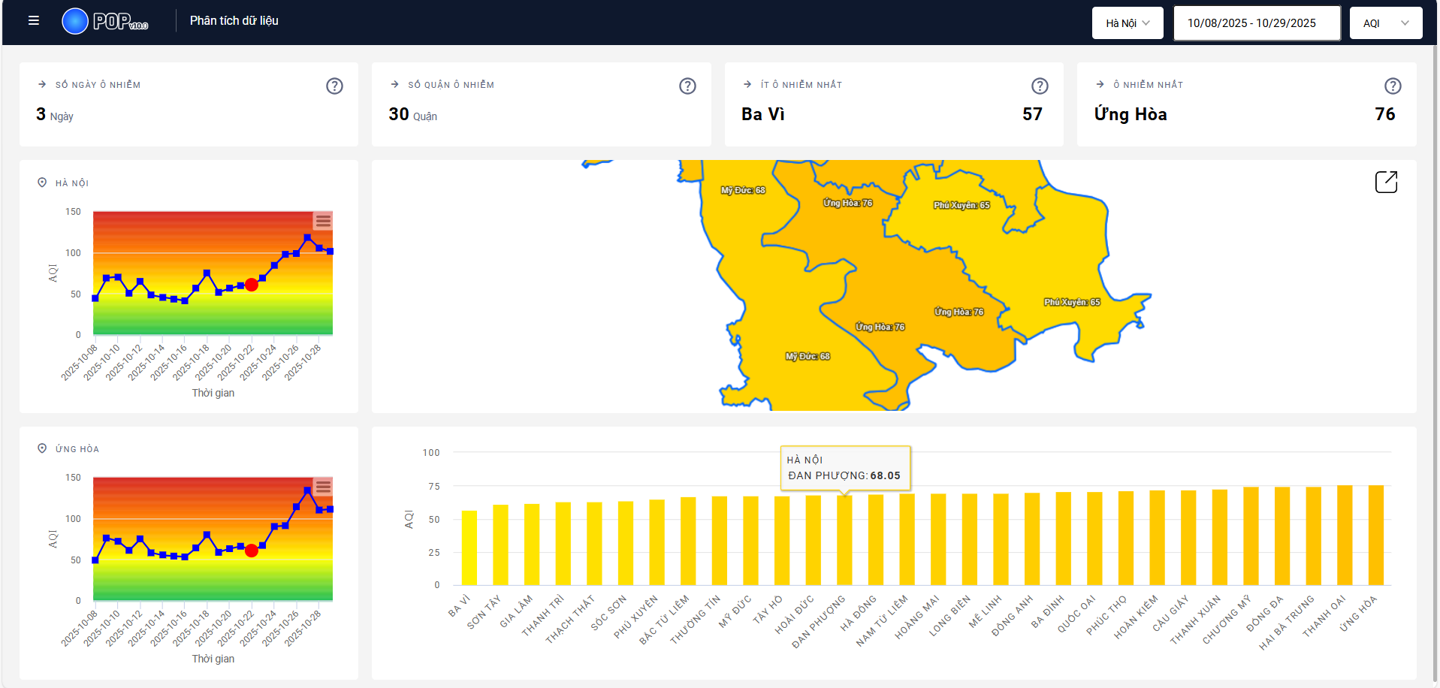The image size is (1440, 688).
Task: Open help for Số quận ô nhiễm card
Action: (687, 86)
